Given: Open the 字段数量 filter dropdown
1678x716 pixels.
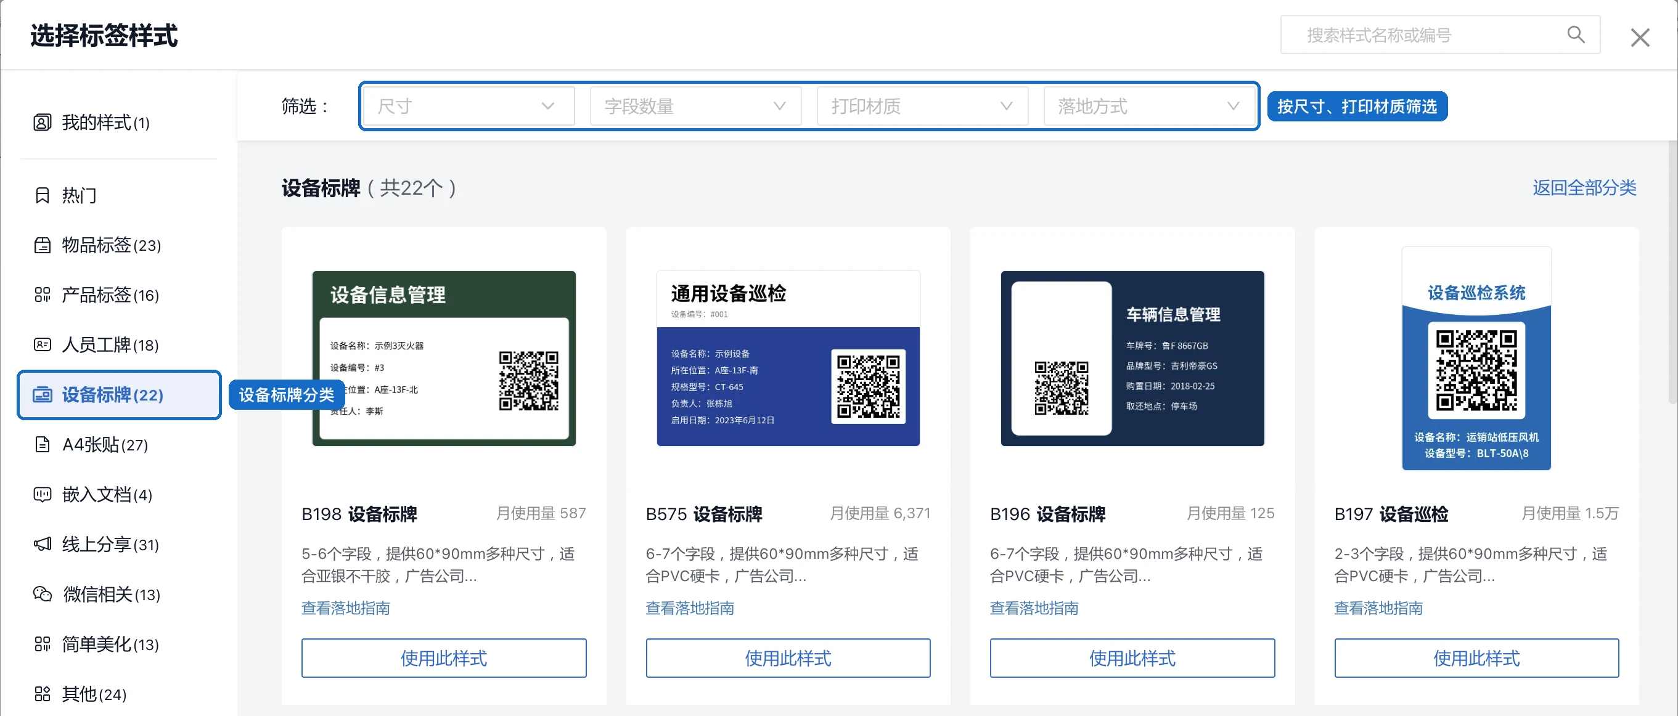Looking at the screenshot, I should (696, 106).
